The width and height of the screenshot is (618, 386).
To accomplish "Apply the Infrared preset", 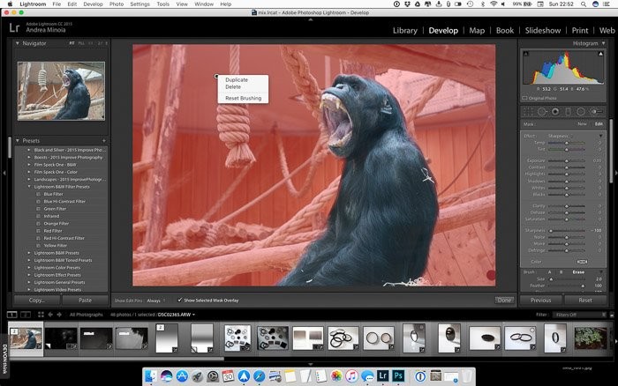I will coord(51,216).
